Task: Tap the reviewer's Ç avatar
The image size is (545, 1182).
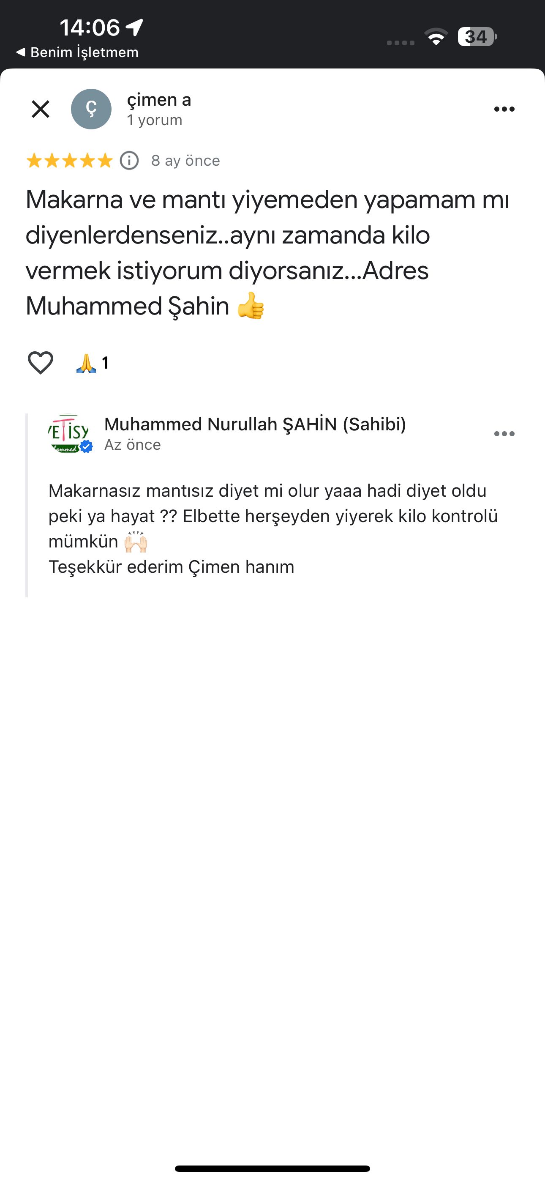Action: (x=91, y=109)
